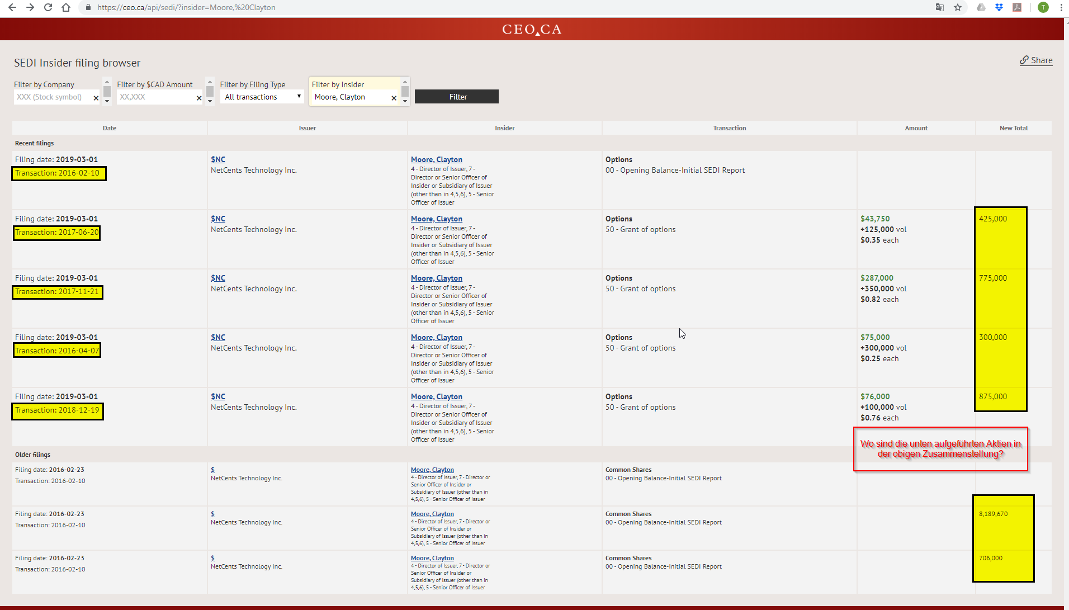
Task: Click the up arrow beside the CAD Amount filter
Action: click(209, 83)
